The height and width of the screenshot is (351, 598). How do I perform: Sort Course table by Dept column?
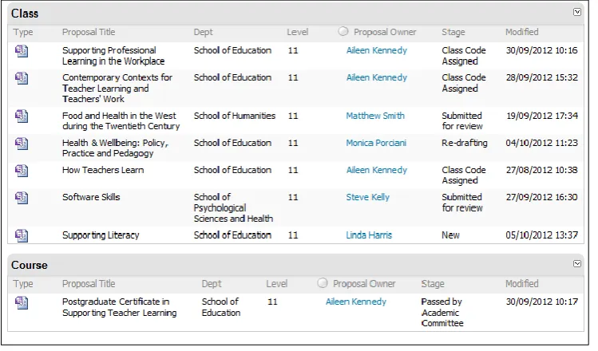(212, 284)
